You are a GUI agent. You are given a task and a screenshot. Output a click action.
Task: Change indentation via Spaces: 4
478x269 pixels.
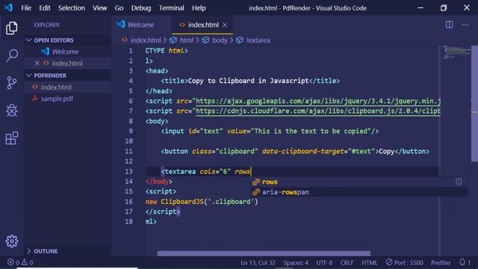pos(296,262)
